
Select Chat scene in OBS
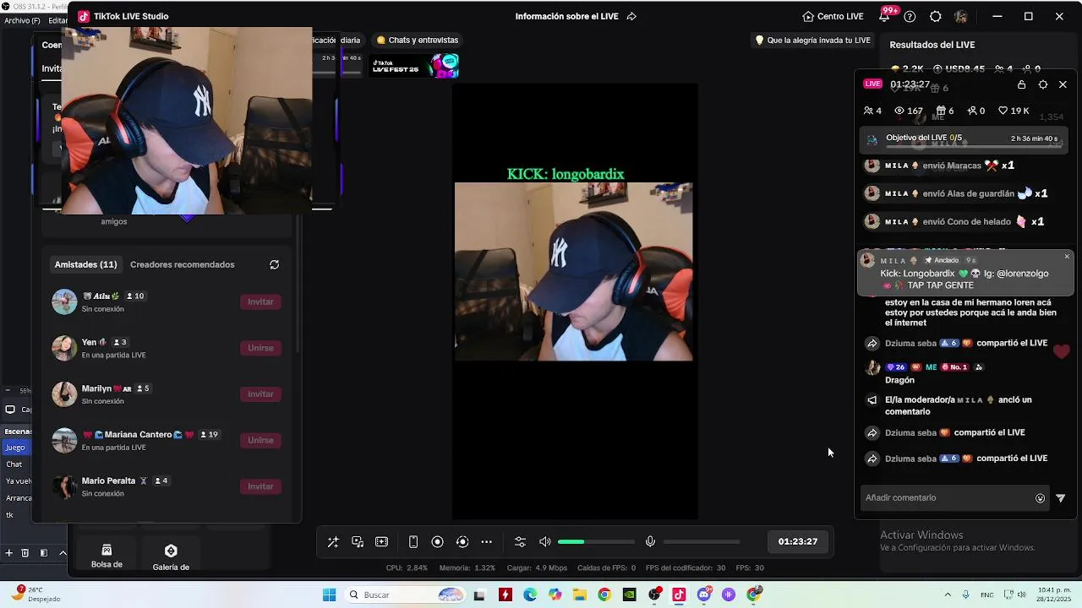pos(15,464)
